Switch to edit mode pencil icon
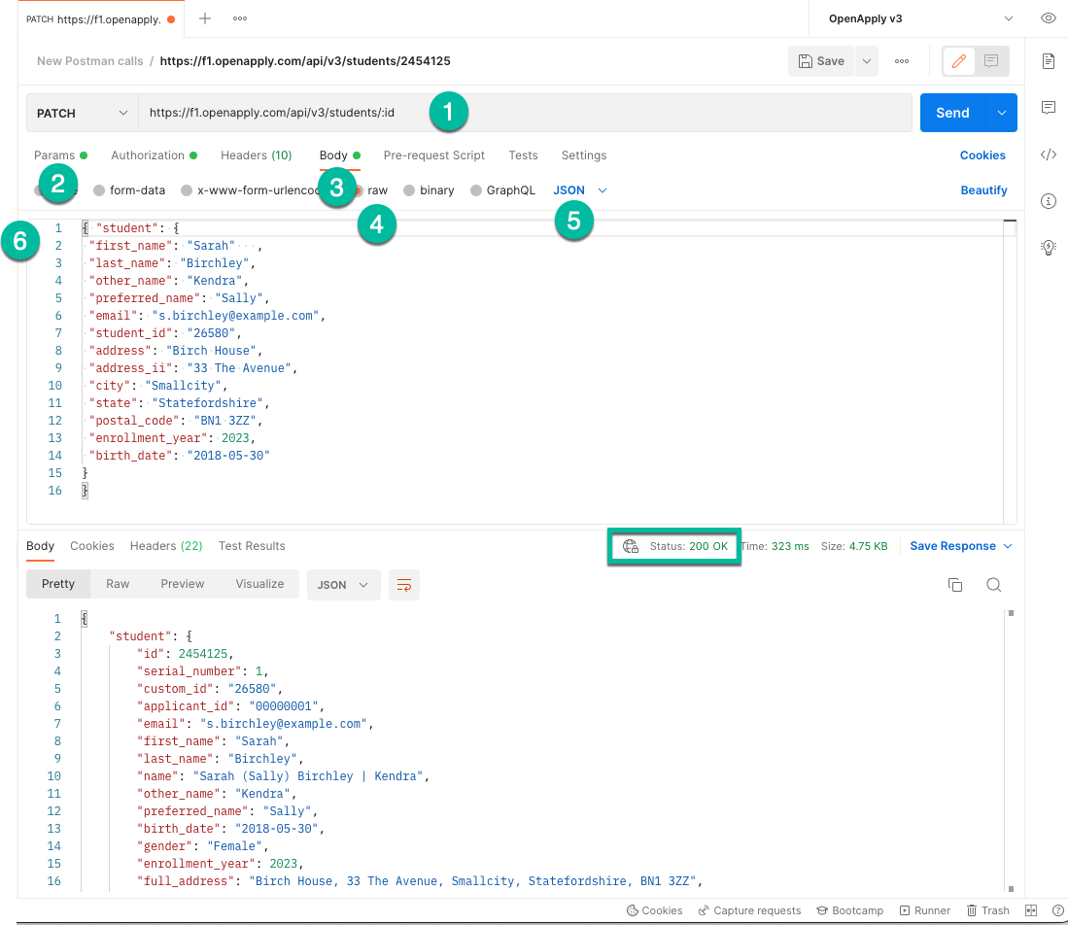Viewport: 1068px width, 925px height. click(x=959, y=61)
